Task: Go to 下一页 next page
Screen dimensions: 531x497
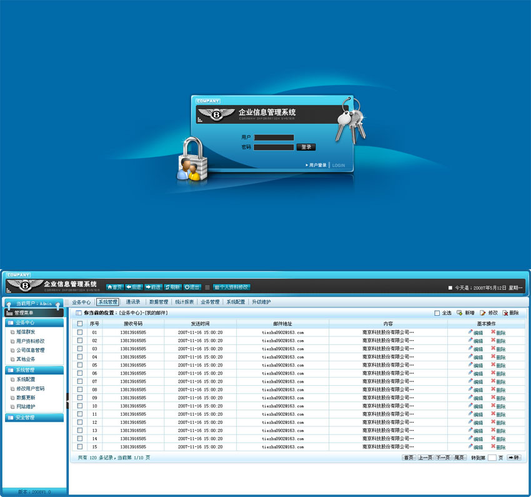Action: click(x=442, y=458)
